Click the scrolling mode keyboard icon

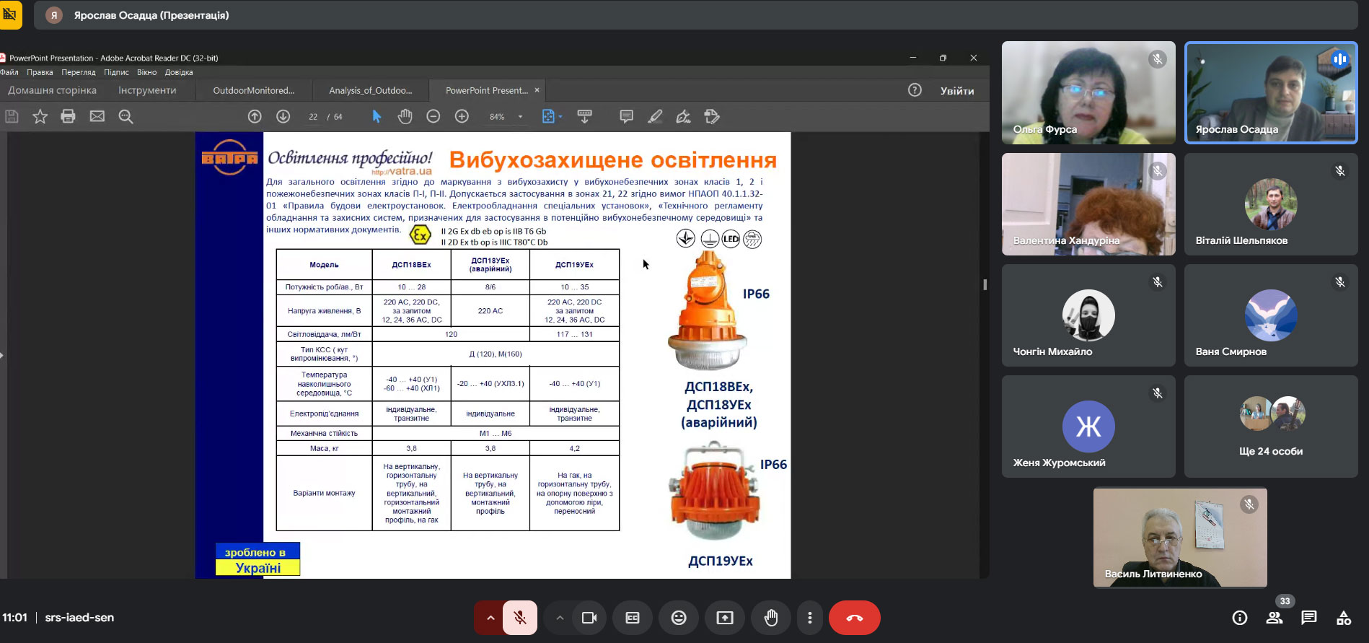(584, 116)
